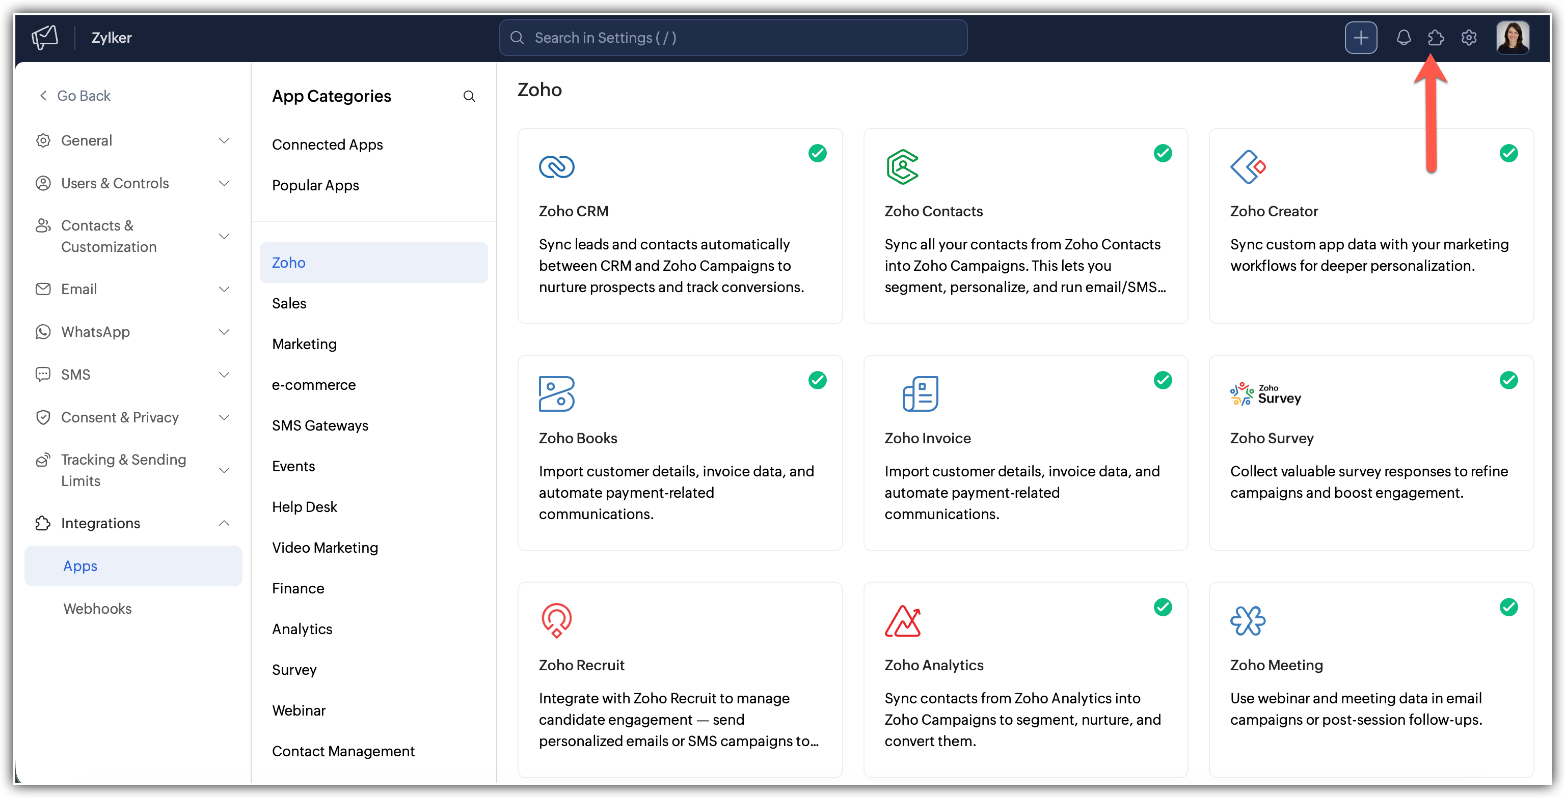Expand the Users & Controls chevron
This screenshot has height=798, width=1565.
224,183
